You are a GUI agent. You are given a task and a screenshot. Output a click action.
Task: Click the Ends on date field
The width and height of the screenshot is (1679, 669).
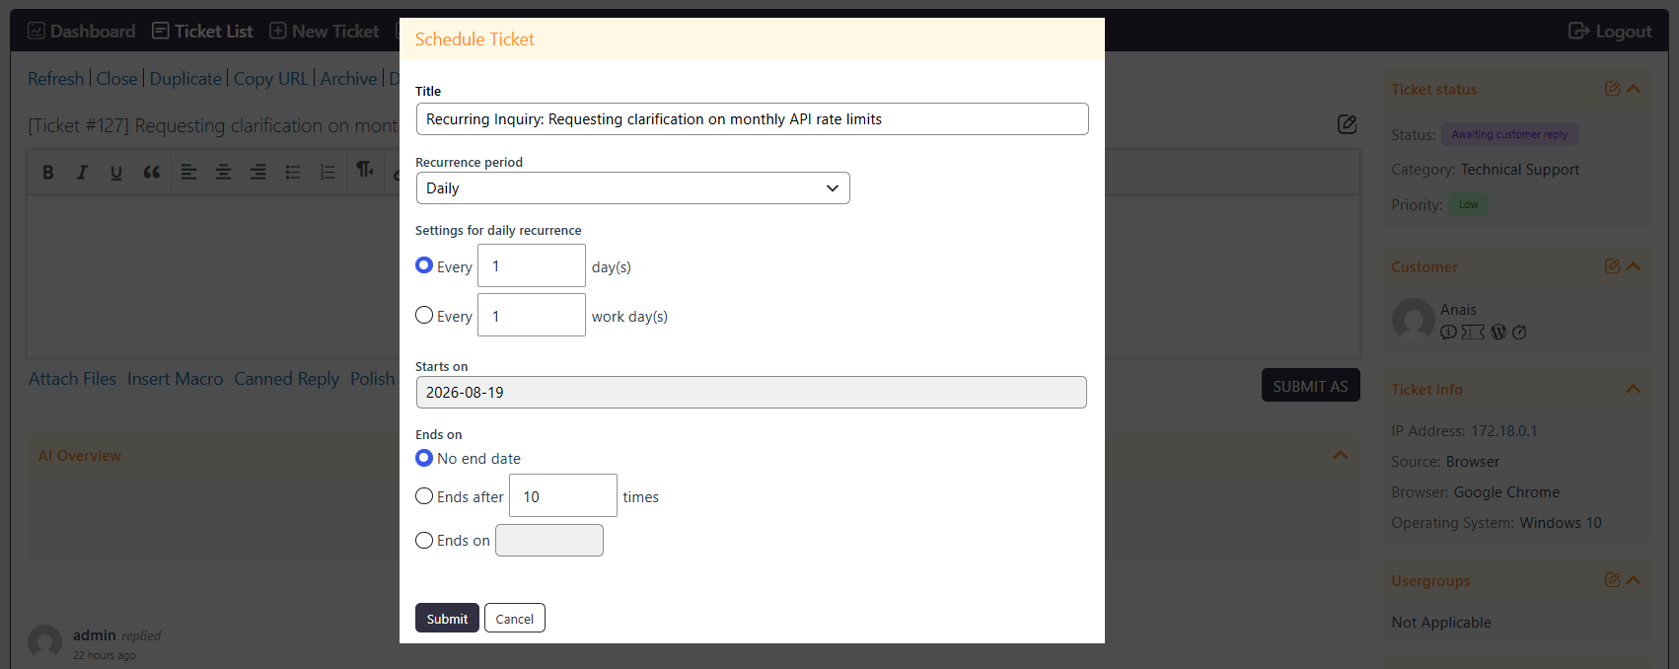pyautogui.click(x=549, y=540)
